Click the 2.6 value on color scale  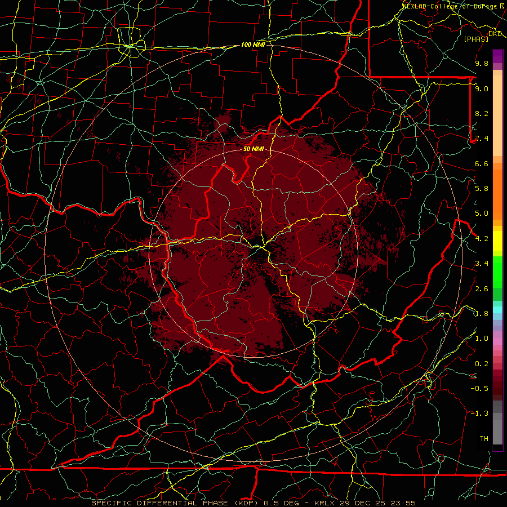click(x=482, y=289)
